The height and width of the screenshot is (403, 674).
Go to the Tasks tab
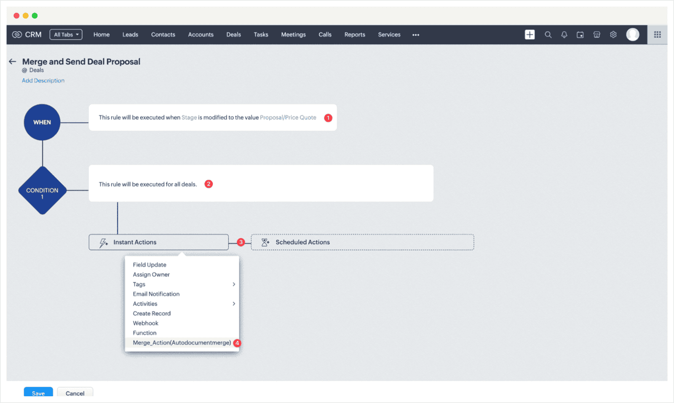click(x=261, y=35)
